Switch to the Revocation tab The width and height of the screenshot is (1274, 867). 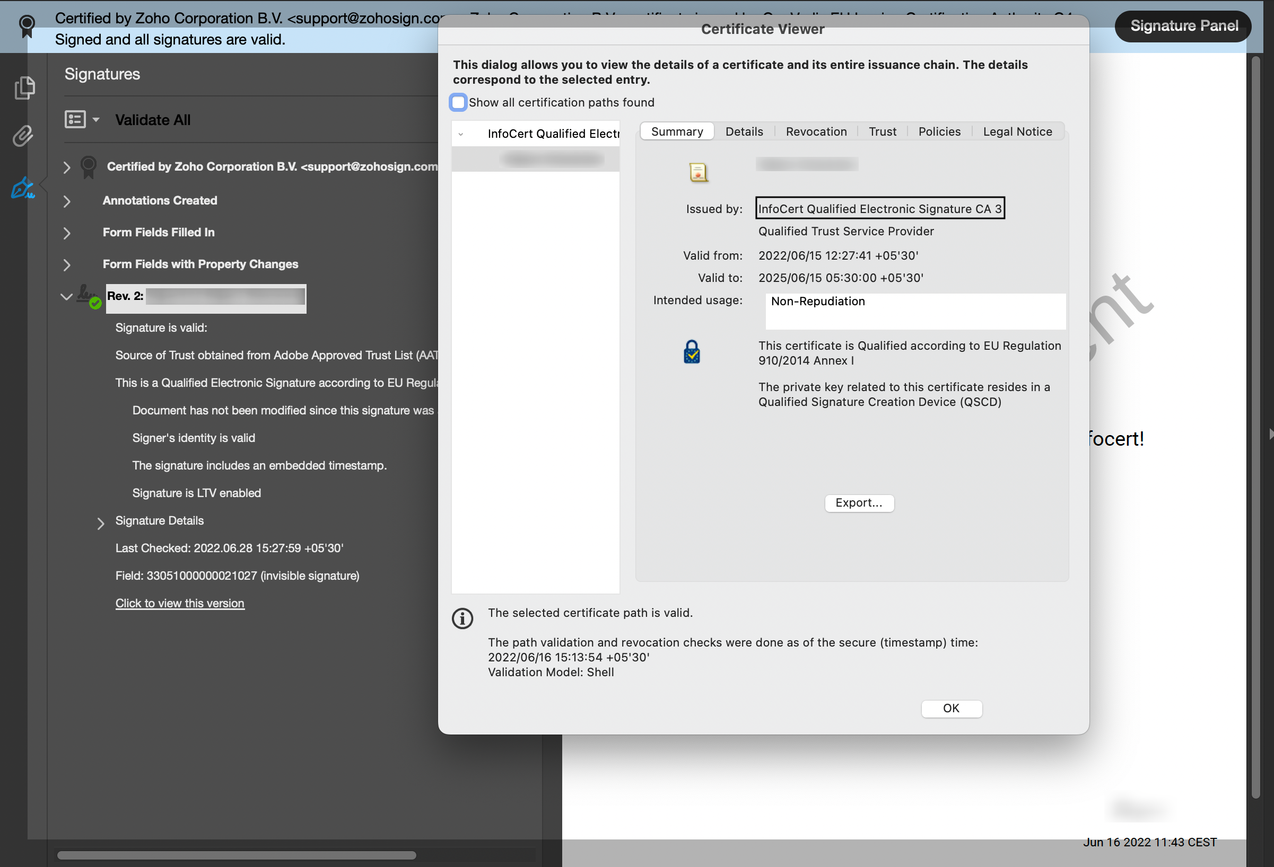coord(816,131)
